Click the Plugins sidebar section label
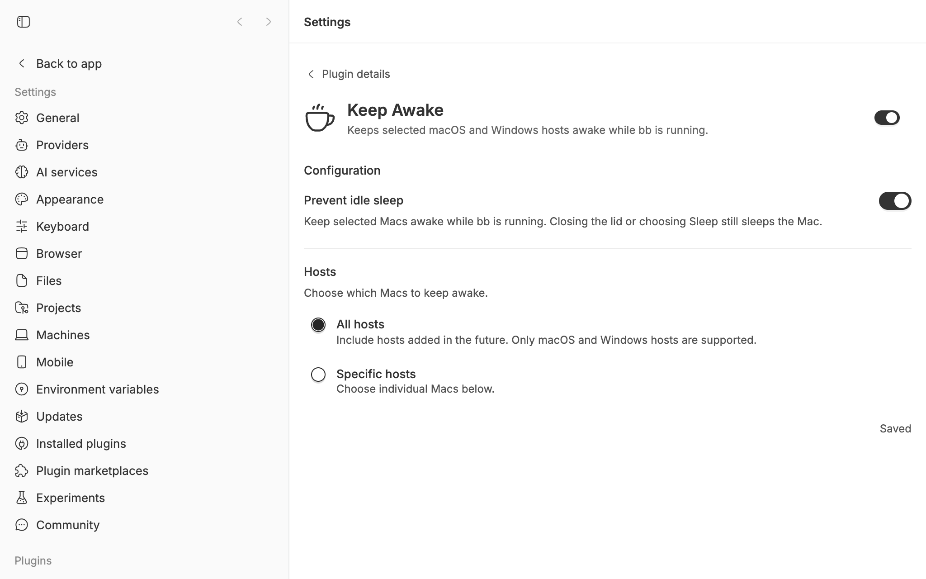Viewport: 926px width, 579px height. click(33, 560)
